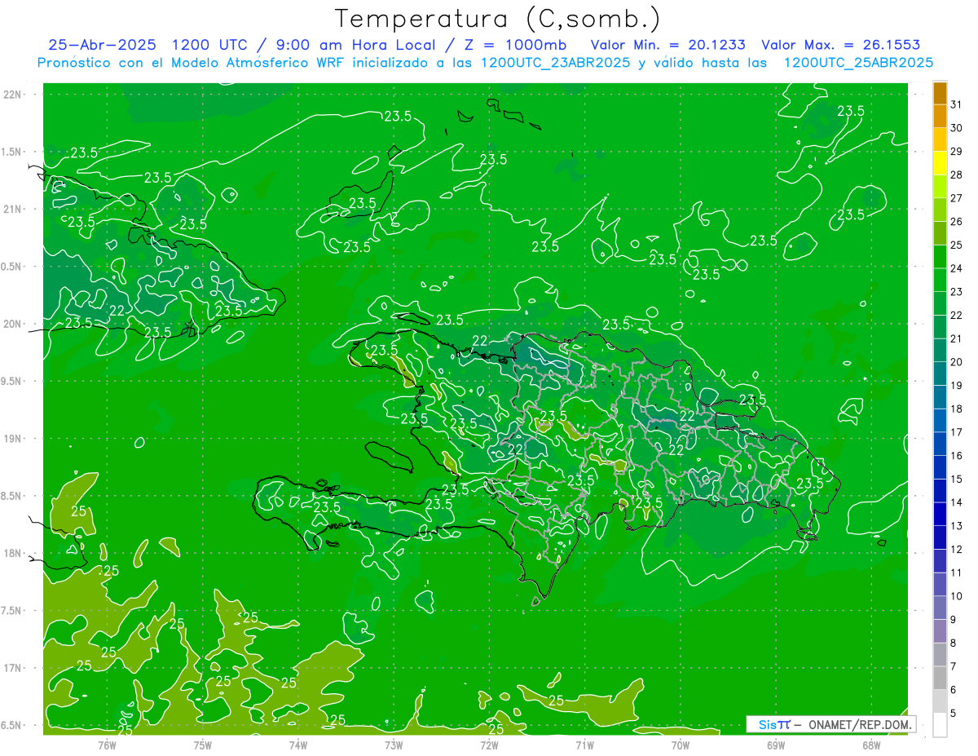Image resolution: width=978 pixels, height=756 pixels.
Task: Click the "21N" latitude axis label
Action: (x=11, y=209)
